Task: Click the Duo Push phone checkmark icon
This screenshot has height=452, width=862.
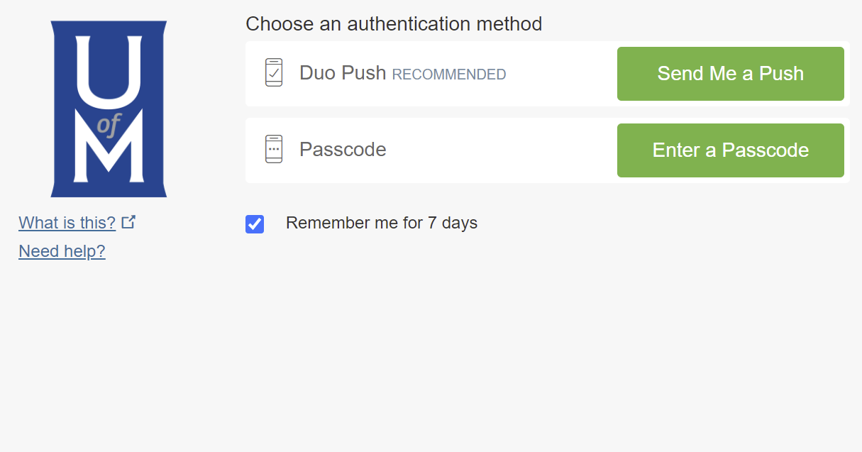Action: coord(274,73)
